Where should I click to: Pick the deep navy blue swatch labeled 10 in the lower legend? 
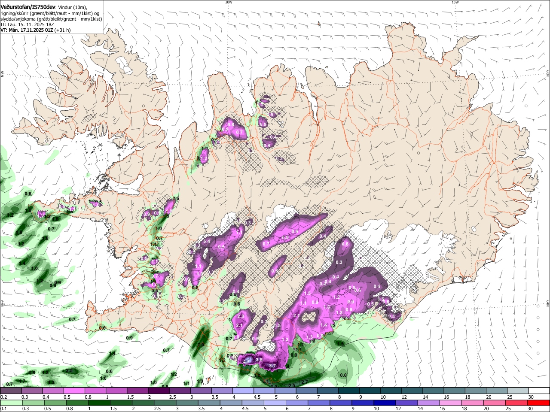(384, 403)
